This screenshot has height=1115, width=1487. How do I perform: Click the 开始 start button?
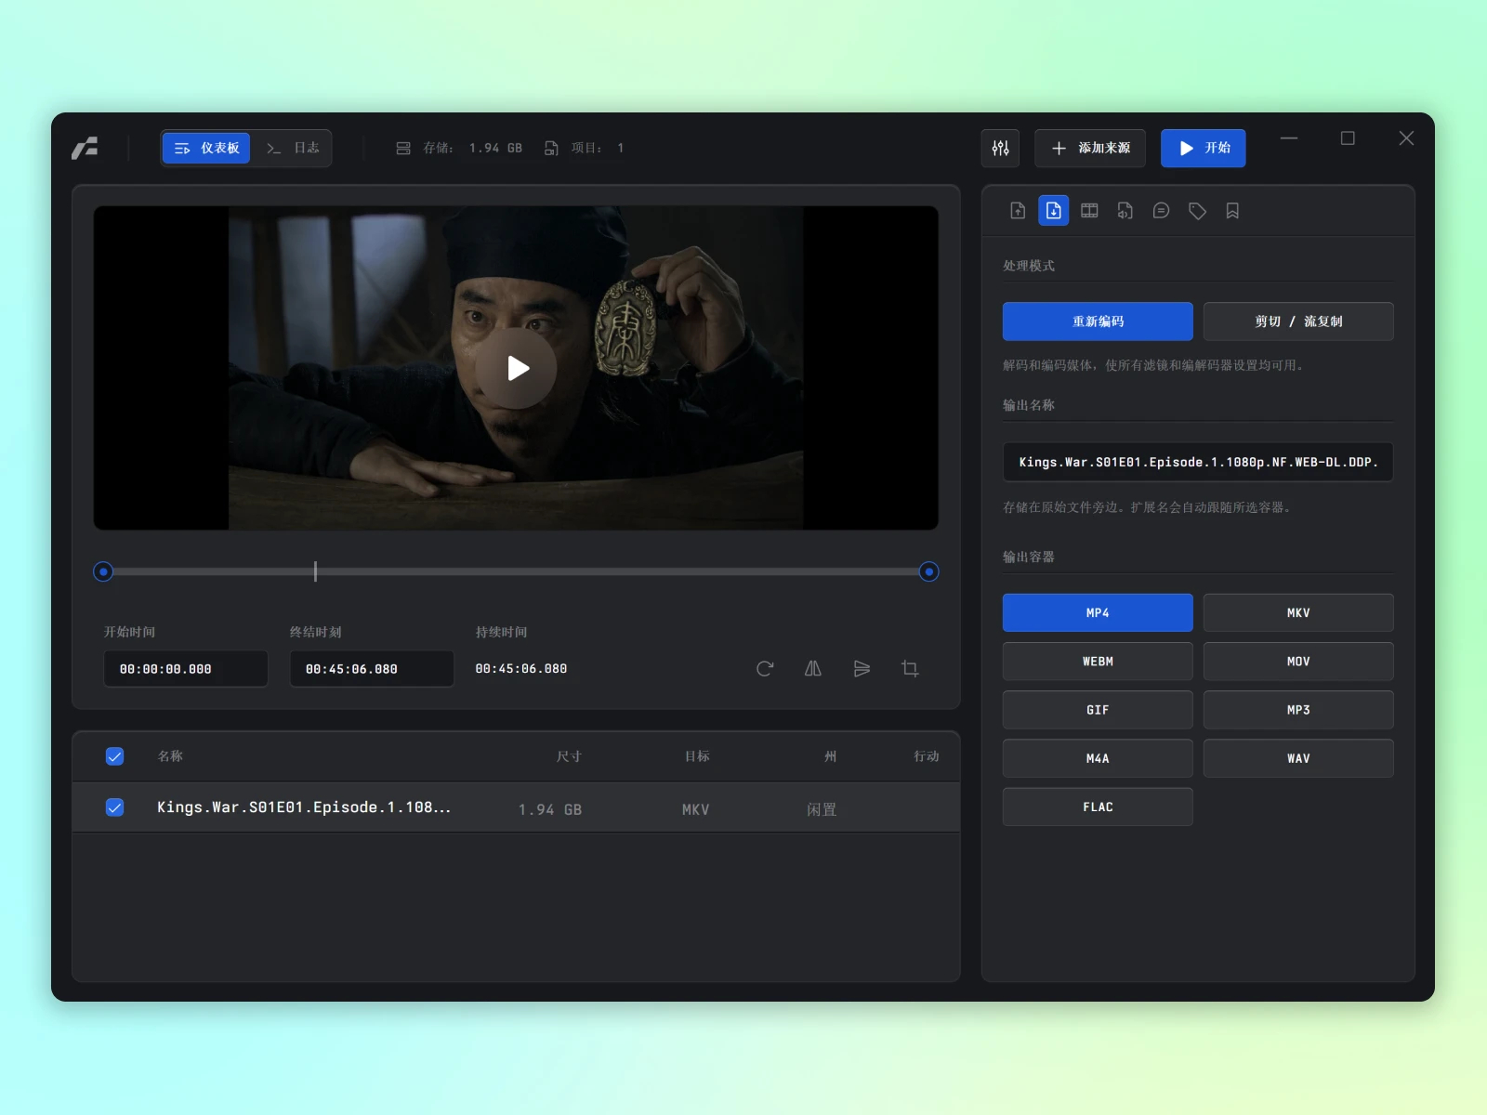pyautogui.click(x=1203, y=149)
